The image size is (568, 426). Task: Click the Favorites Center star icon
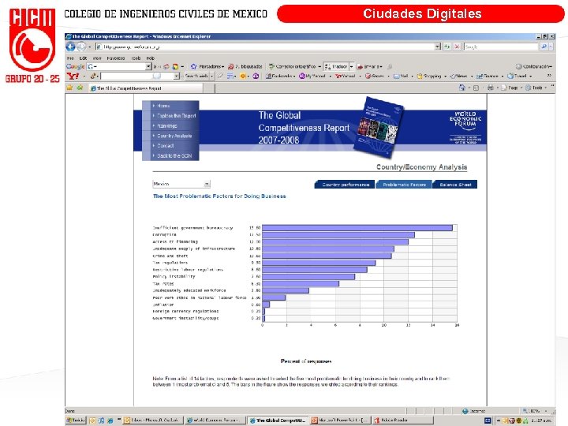(69, 88)
